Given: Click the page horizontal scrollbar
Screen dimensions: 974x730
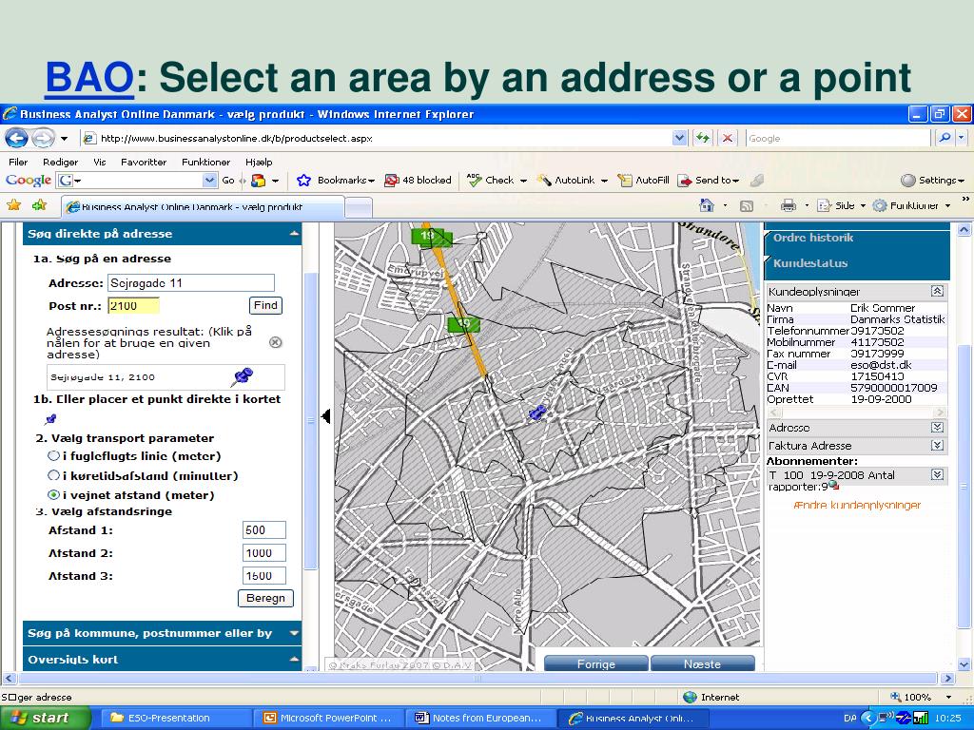Looking at the screenshot, I should coord(476,679).
